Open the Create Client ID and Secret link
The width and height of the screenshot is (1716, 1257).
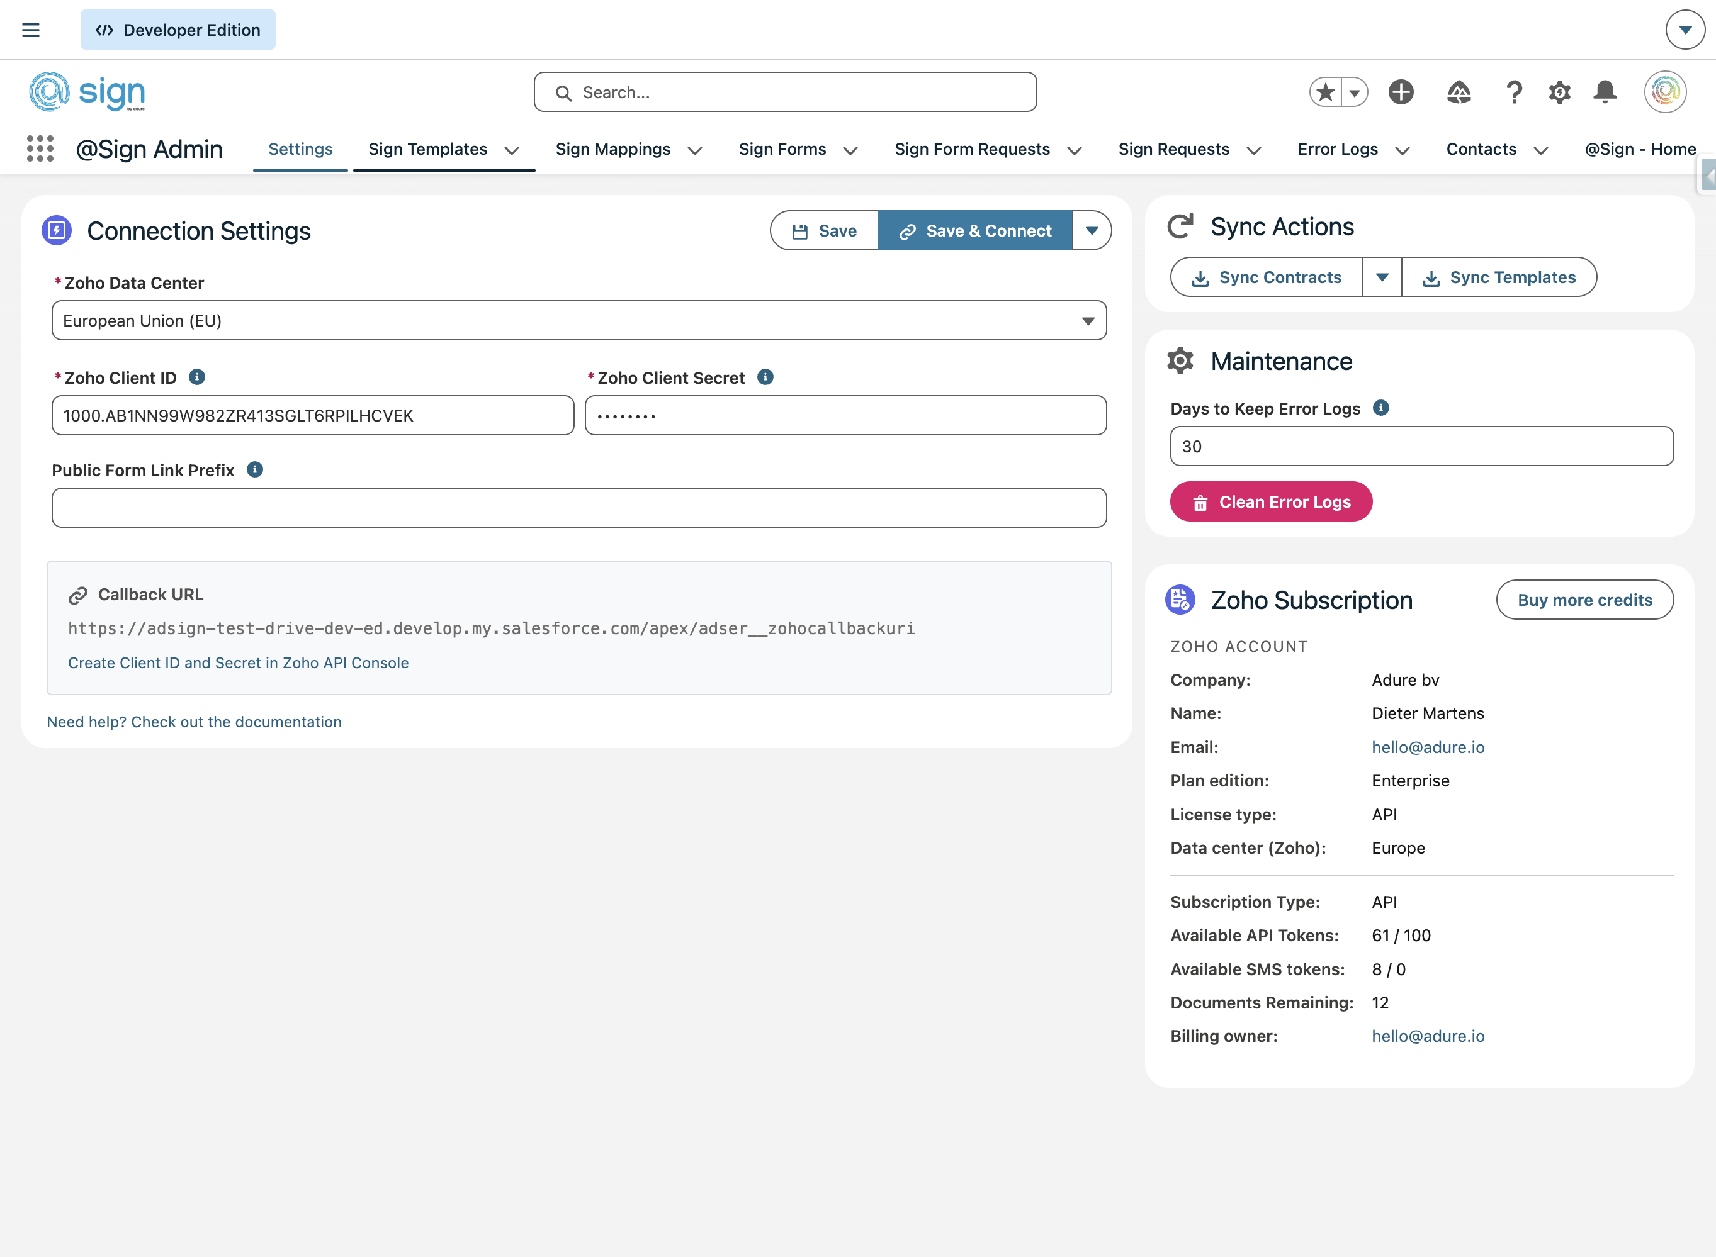coord(239,662)
